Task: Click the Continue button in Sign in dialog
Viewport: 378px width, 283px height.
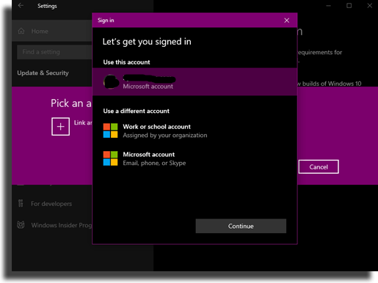Action: (x=241, y=226)
